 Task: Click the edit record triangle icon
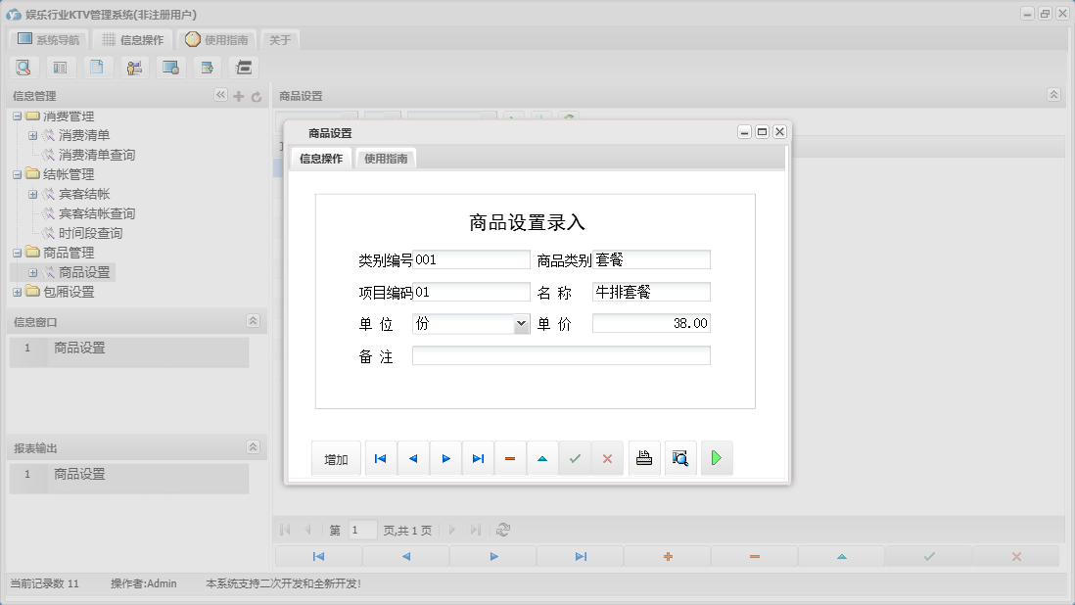click(x=541, y=457)
